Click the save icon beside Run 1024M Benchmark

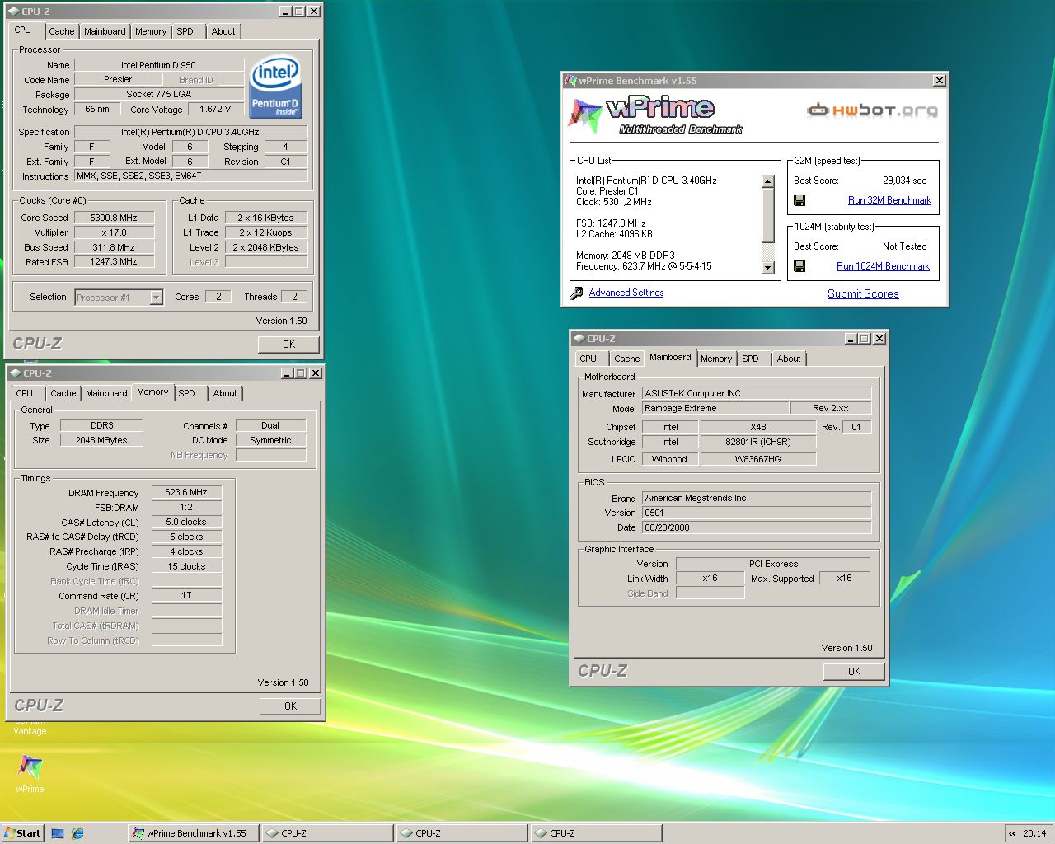(799, 266)
